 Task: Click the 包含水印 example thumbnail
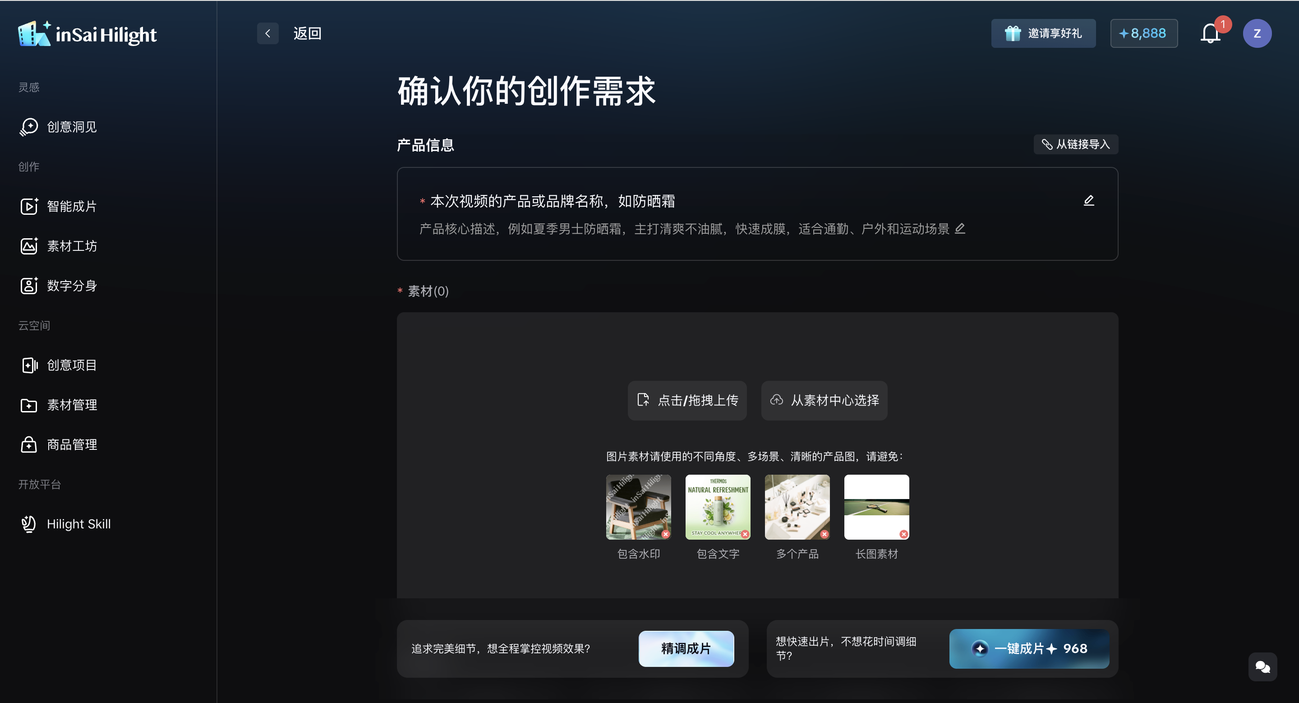click(638, 507)
